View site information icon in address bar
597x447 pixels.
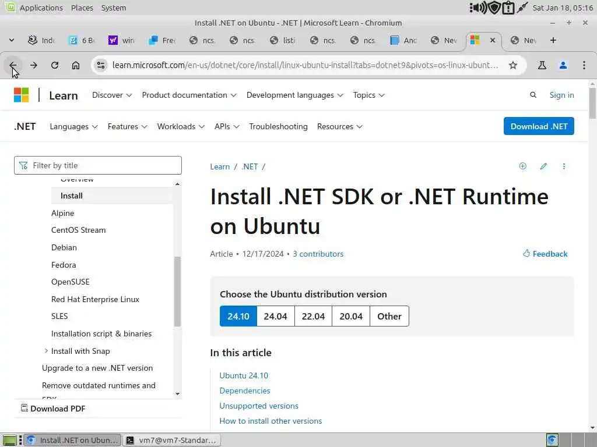(x=101, y=65)
